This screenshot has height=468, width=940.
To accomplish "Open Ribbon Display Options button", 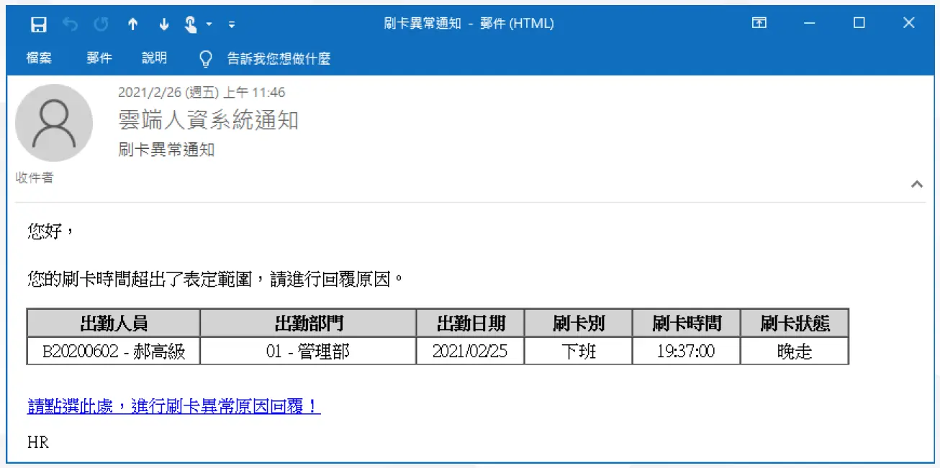I will coord(759,23).
